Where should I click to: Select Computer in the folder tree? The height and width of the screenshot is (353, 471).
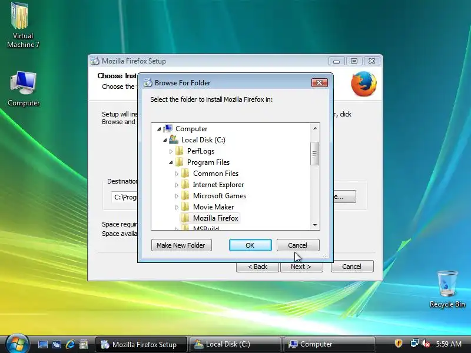point(191,129)
